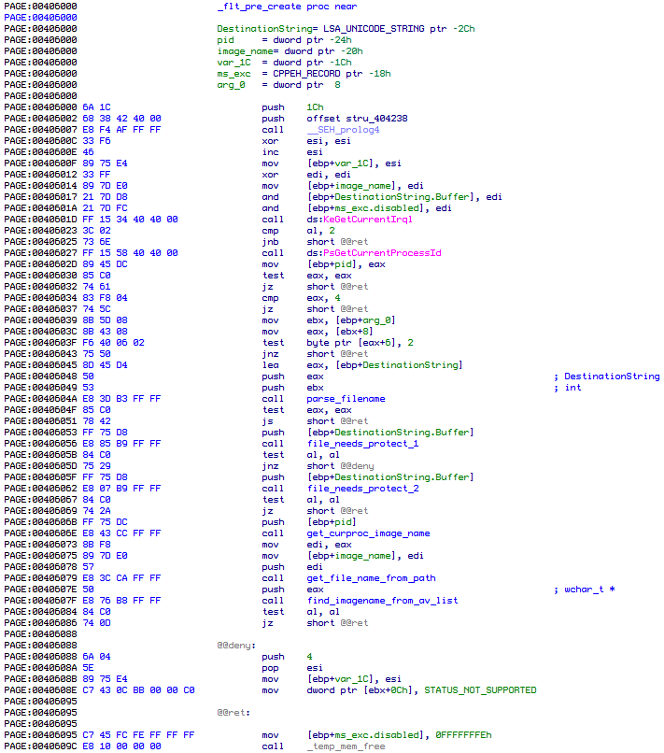Select address PAGE:0040609C
Screen dimensions: 664x753
pyautogui.click(x=40, y=746)
